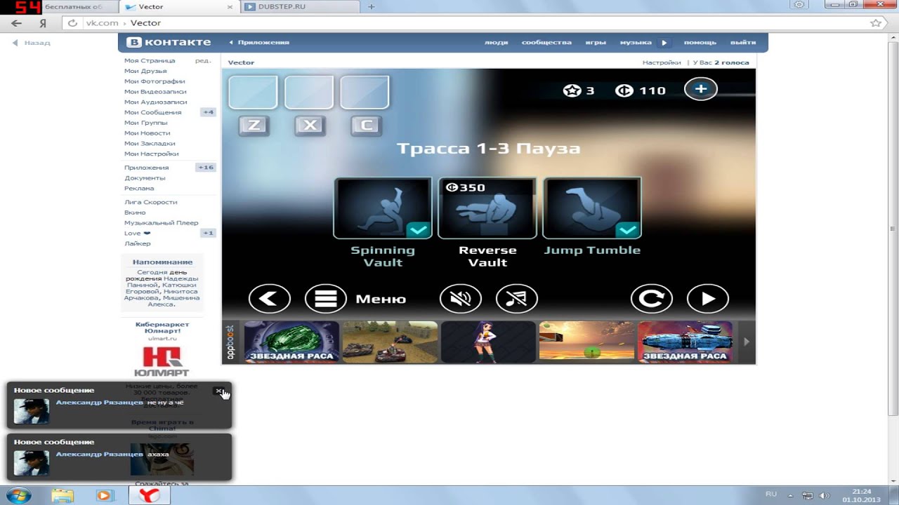Click the C key slot button
Screen dimensions: 899x505
point(366,126)
